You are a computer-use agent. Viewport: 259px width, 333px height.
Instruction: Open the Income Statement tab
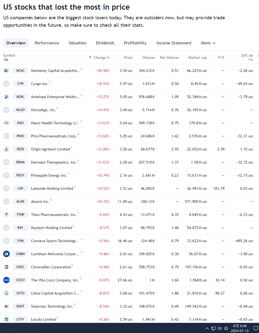[174, 43]
